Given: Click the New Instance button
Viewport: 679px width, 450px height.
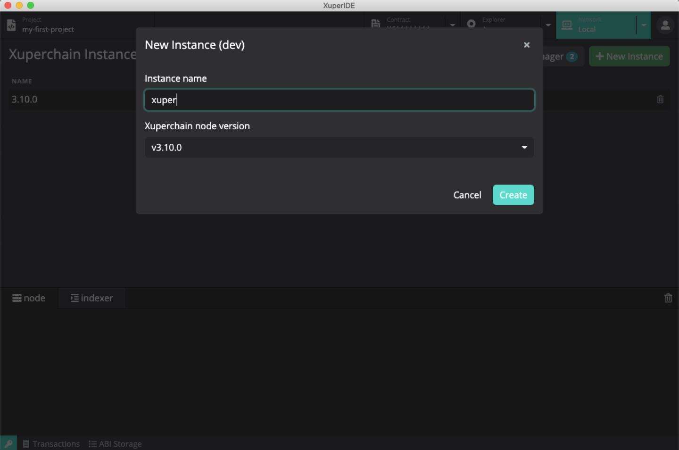Looking at the screenshot, I should (629, 56).
